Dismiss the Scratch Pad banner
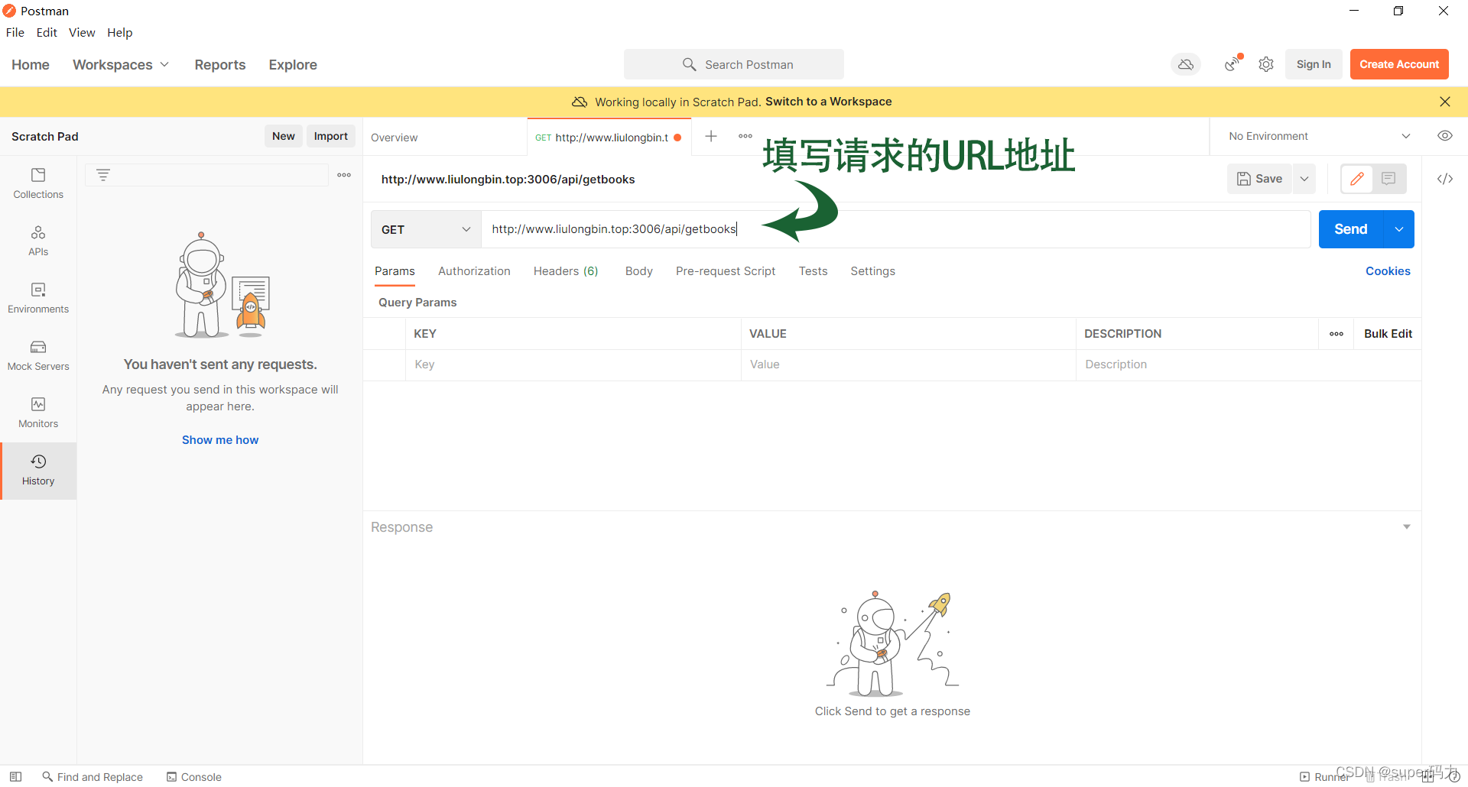 [x=1444, y=102]
